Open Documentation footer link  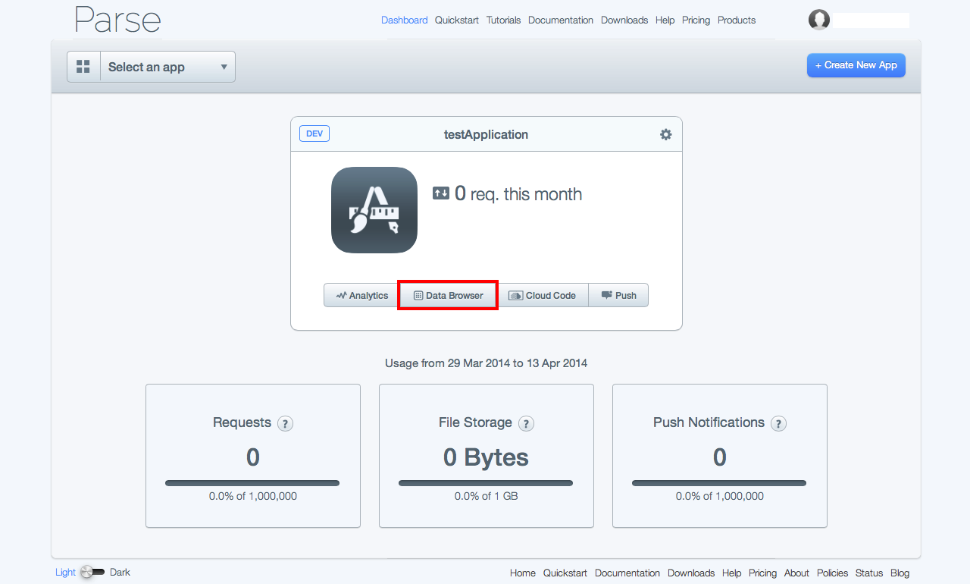pyautogui.click(x=627, y=573)
